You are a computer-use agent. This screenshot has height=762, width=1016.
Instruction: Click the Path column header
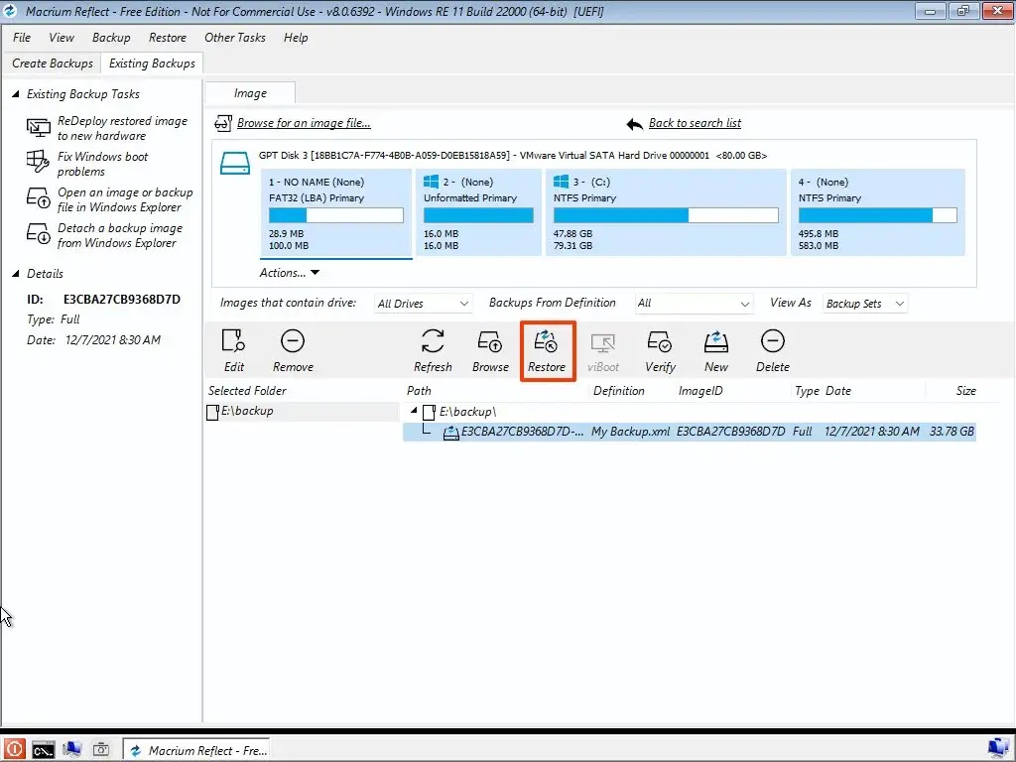[419, 391]
